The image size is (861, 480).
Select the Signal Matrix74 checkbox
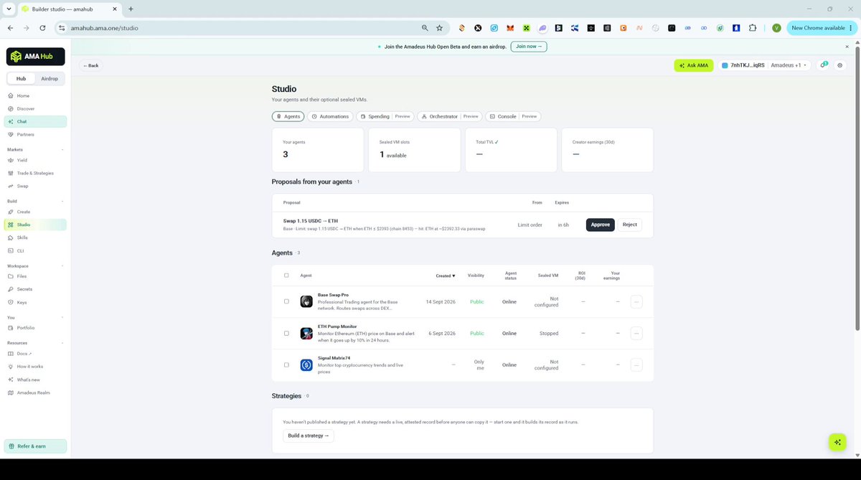point(286,364)
